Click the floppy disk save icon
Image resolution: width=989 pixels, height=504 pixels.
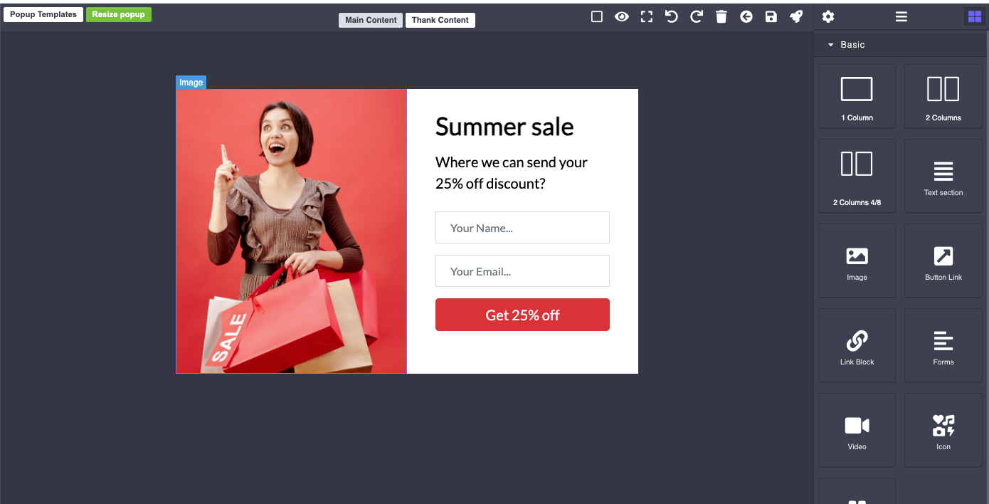click(x=771, y=16)
